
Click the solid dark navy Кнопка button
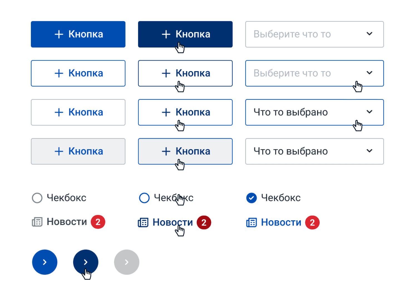[x=185, y=34]
